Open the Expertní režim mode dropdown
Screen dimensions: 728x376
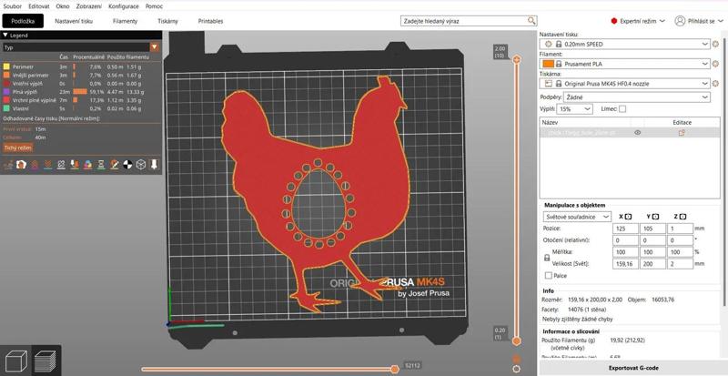pos(639,21)
